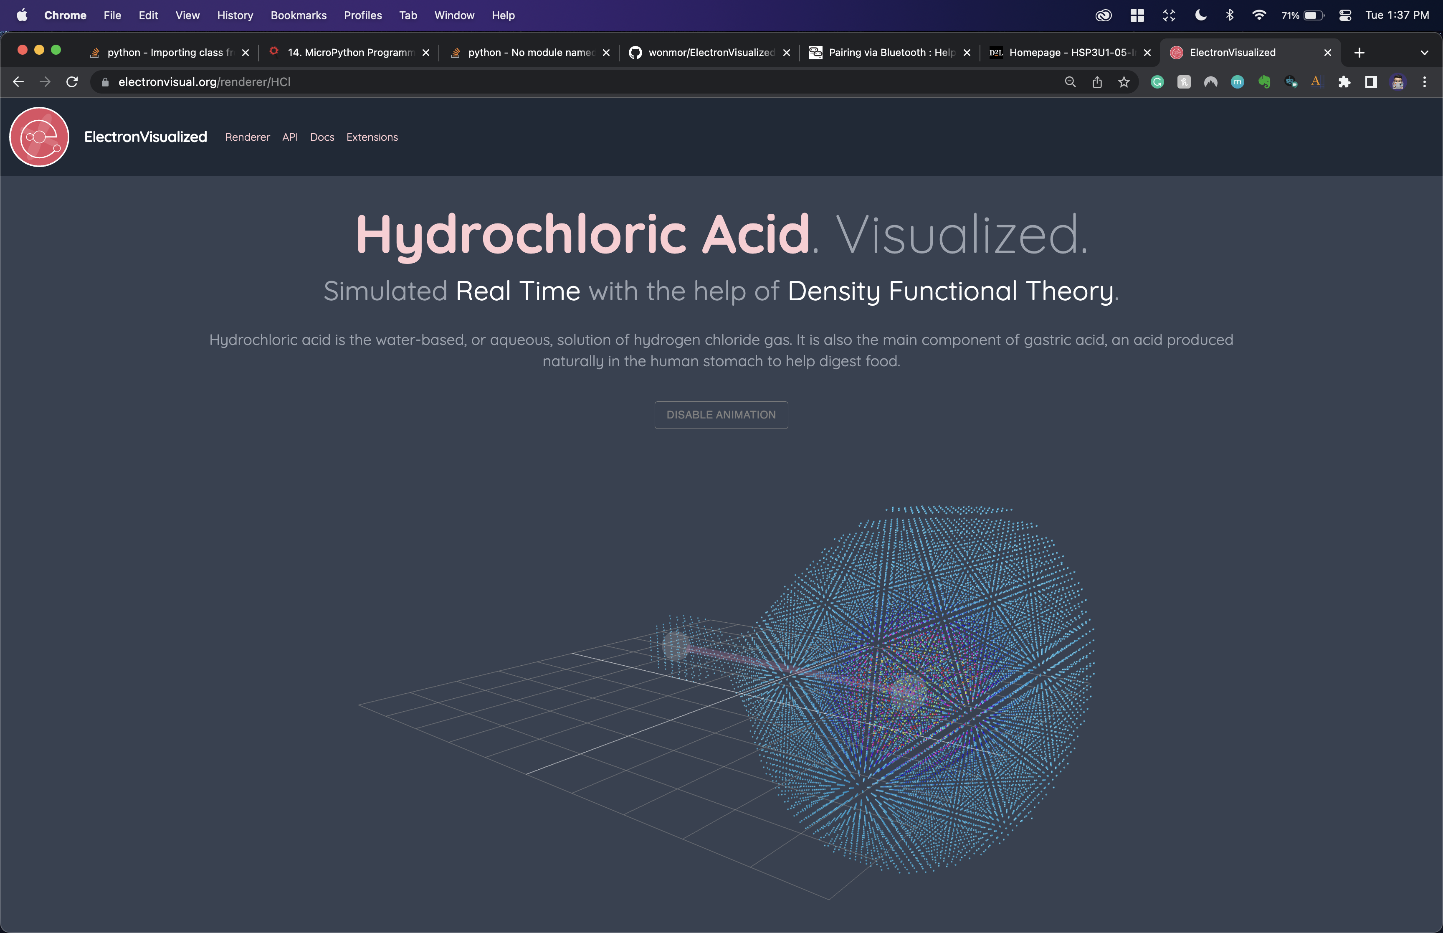1443x933 pixels.
Task: Click the share page icon in the toolbar
Action: (1097, 82)
